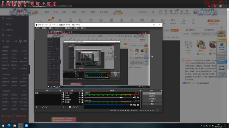Go to Douyu 首页 home link
The image size is (229, 128).
(x=47, y=12)
